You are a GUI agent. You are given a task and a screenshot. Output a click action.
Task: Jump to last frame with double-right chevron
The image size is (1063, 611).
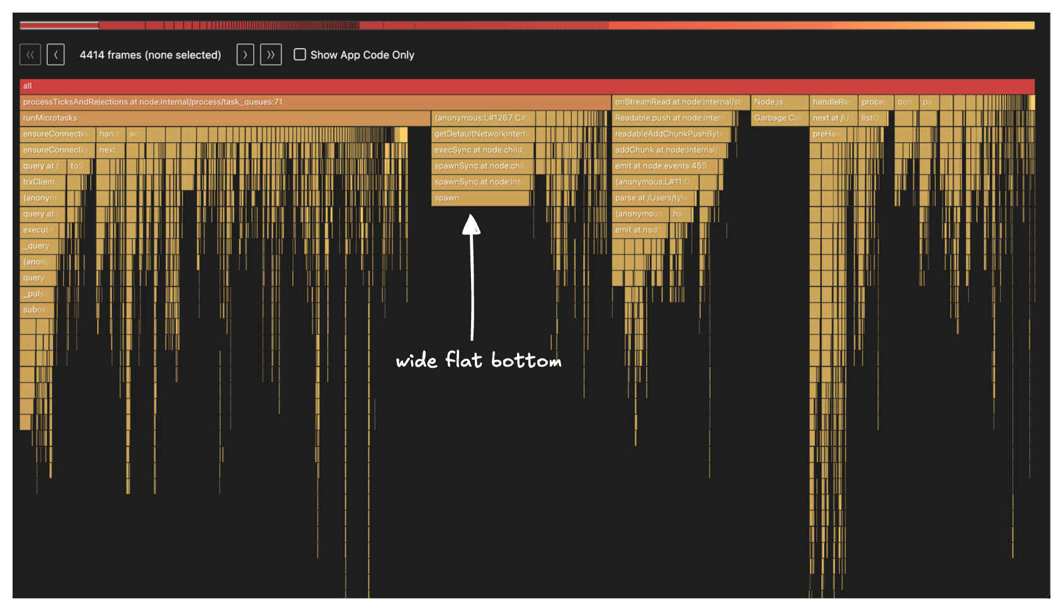(271, 55)
